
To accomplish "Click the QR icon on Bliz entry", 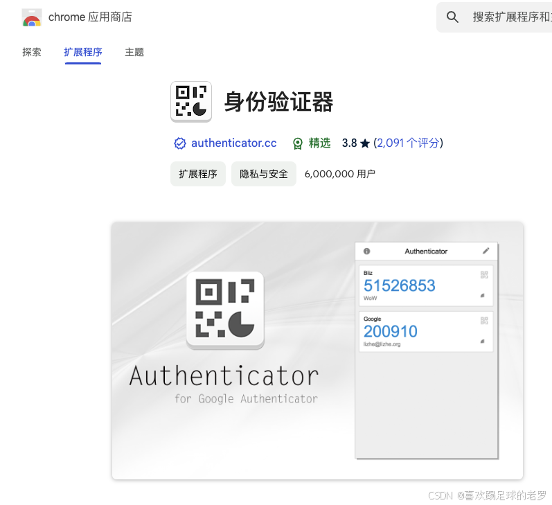I will pyautogui.click(x=484, y=275).
